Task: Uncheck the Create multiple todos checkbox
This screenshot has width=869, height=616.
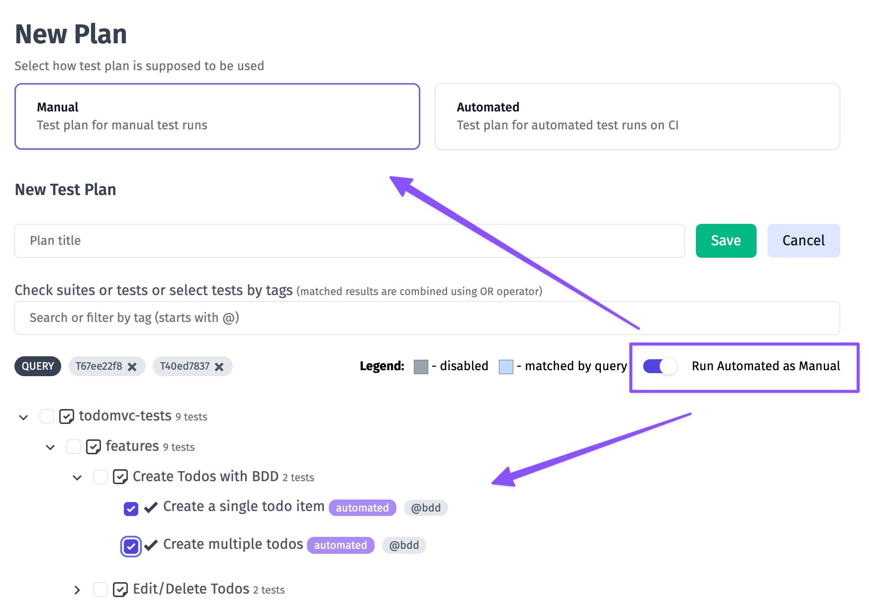Action: 131,546
